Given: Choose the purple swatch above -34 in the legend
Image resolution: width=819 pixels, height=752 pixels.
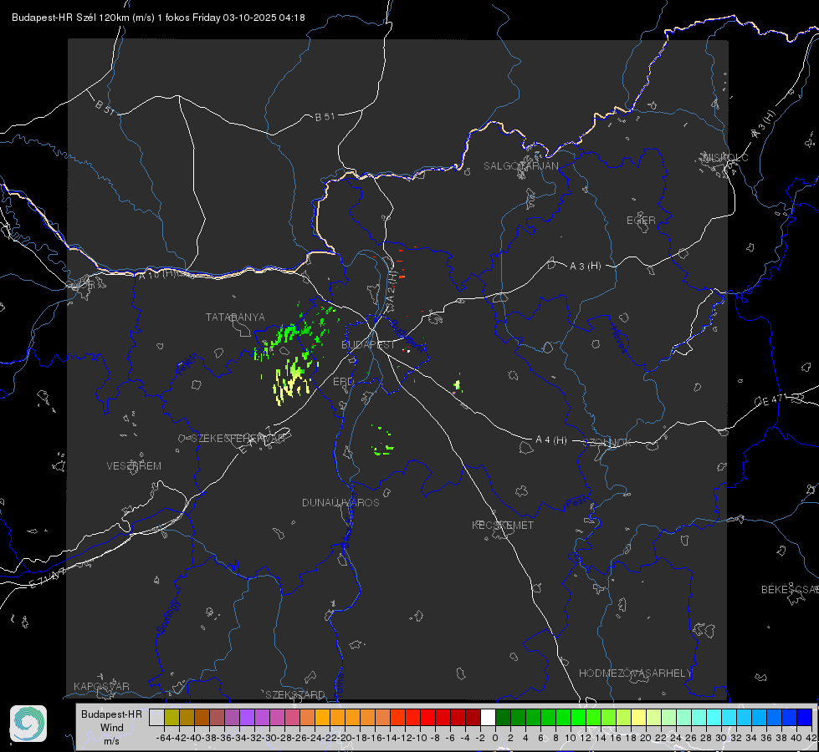Looking at the screenshot, I should coord(247,717).
